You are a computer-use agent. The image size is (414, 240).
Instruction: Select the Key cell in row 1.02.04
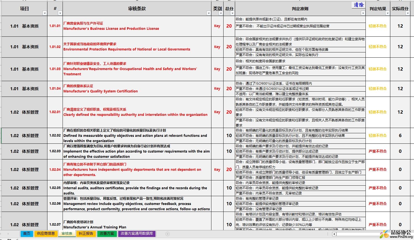(x=217, y=170)
